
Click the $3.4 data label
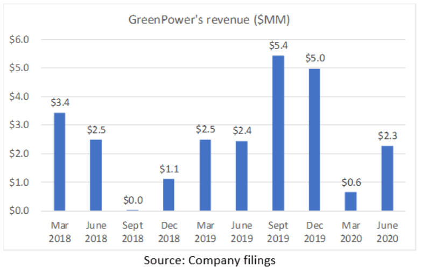point(60,102)
